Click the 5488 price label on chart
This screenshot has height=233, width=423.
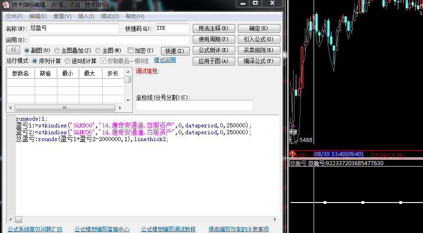[x=306, y=140]
